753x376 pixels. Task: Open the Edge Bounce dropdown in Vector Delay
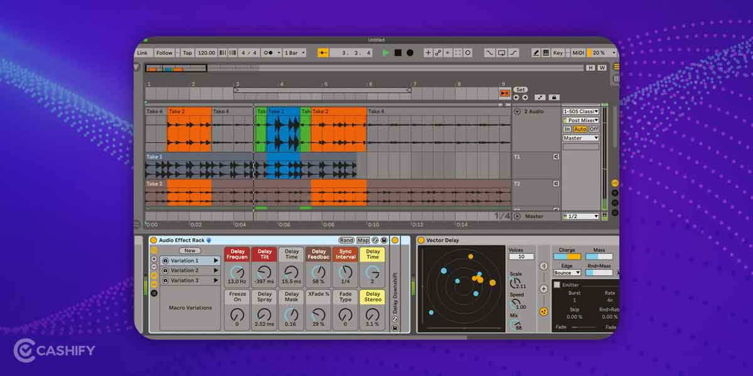click(x=567, y=272)
